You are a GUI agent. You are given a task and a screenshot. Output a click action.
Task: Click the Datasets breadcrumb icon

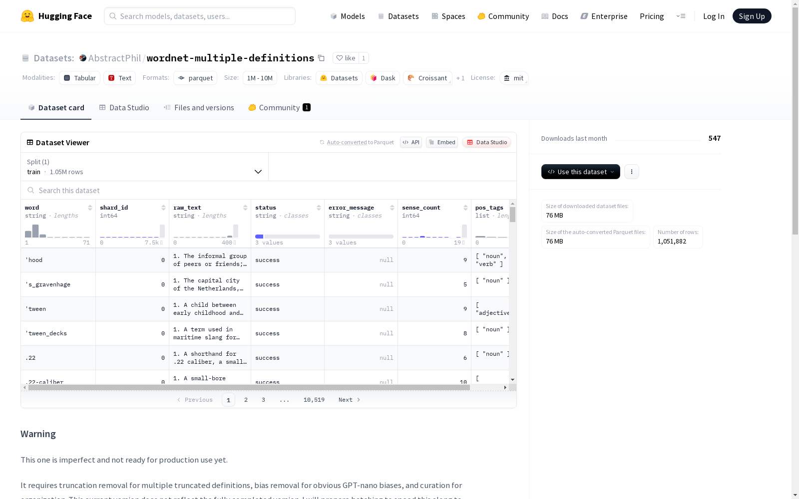click(25, 58)
